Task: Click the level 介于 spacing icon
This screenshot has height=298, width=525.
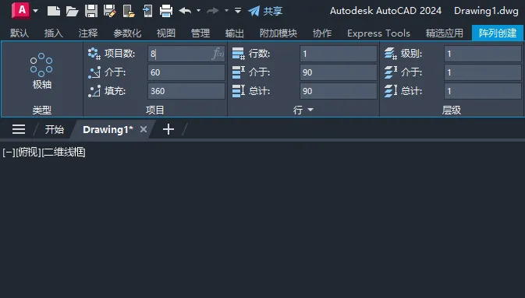Action: point(391,72)
